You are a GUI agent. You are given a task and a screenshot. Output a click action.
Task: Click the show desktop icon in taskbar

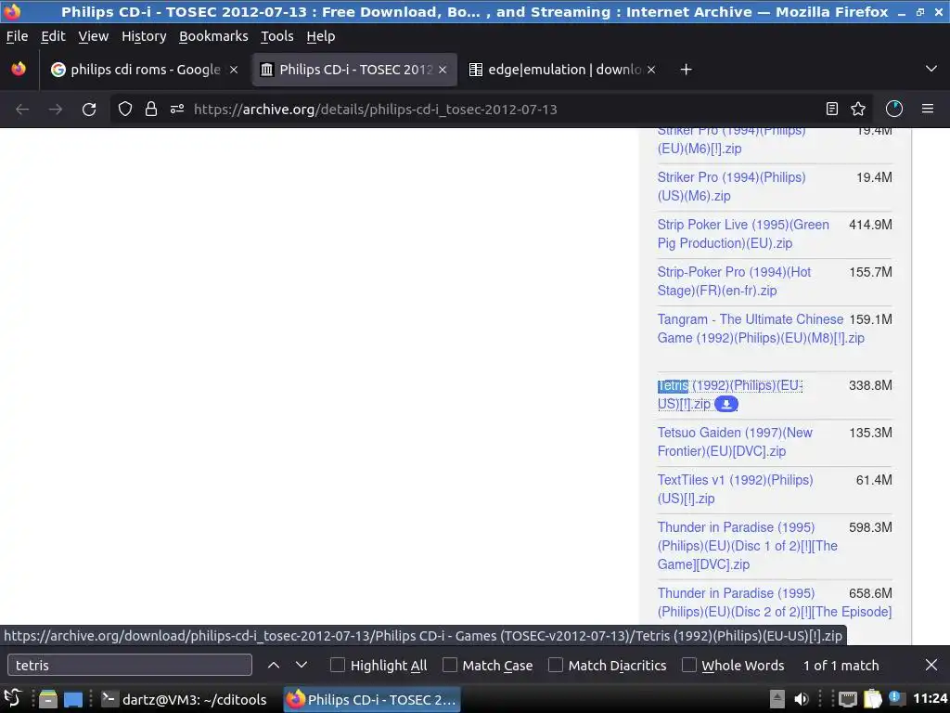tap(73, 700)
